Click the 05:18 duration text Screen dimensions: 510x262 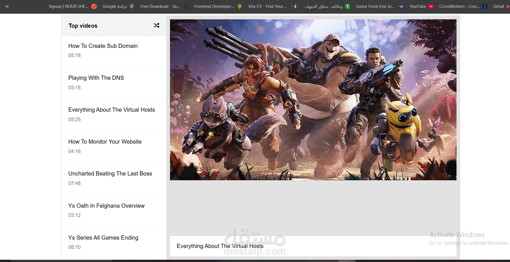click(74, 55)
